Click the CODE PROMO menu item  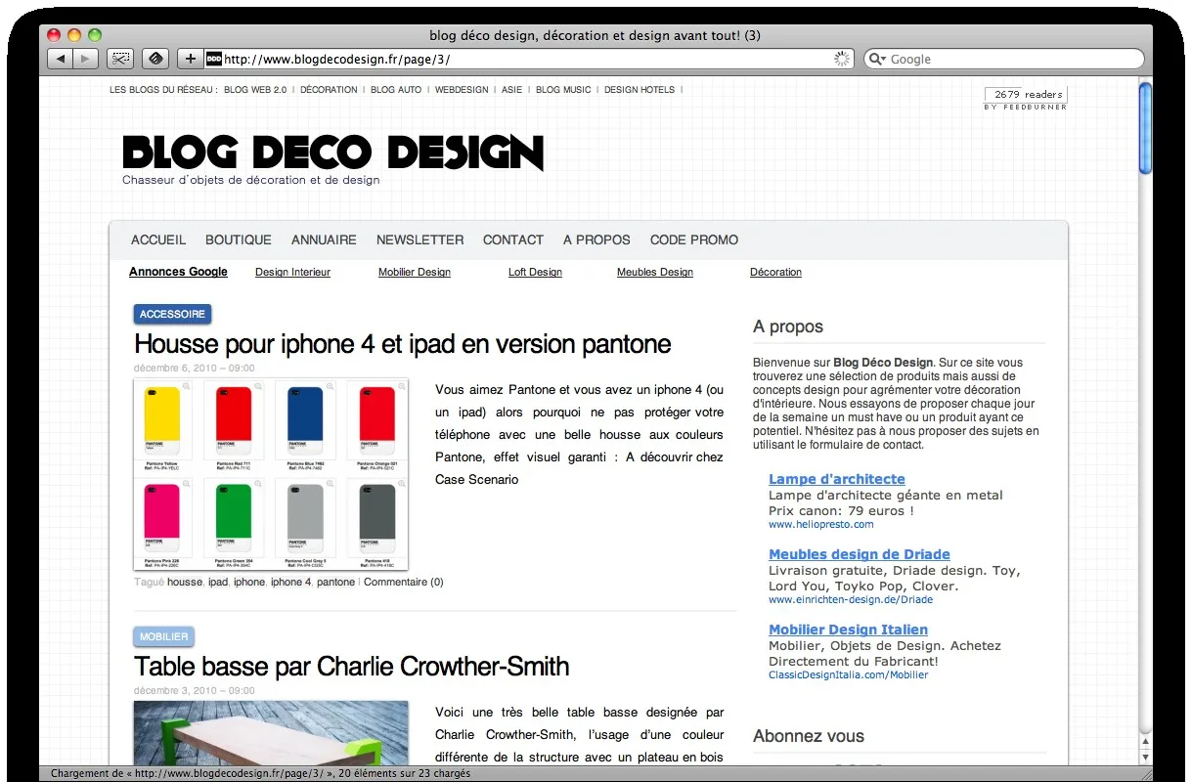[x=694, y=239]
